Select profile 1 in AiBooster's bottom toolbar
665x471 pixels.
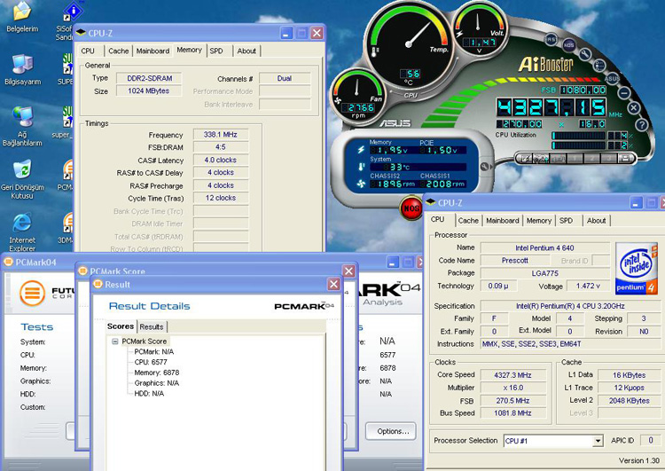click(575, 158)
